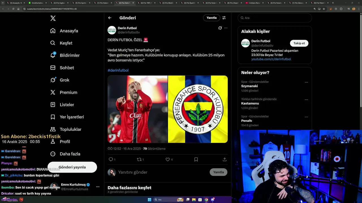Click the grey Yanıtla button by the reply field
The image size is (362, 203).
(x=218, y=172)
